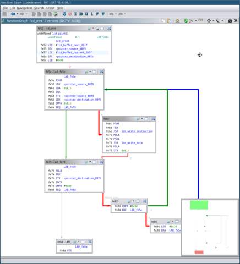Click next Instruction 'I' navigation icon
The height and width of the screenshot is (264, 240).
click(x=75, y=14)
